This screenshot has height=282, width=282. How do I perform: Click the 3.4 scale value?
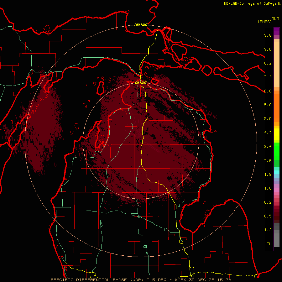pyautogui.click(x=268, y=147)
